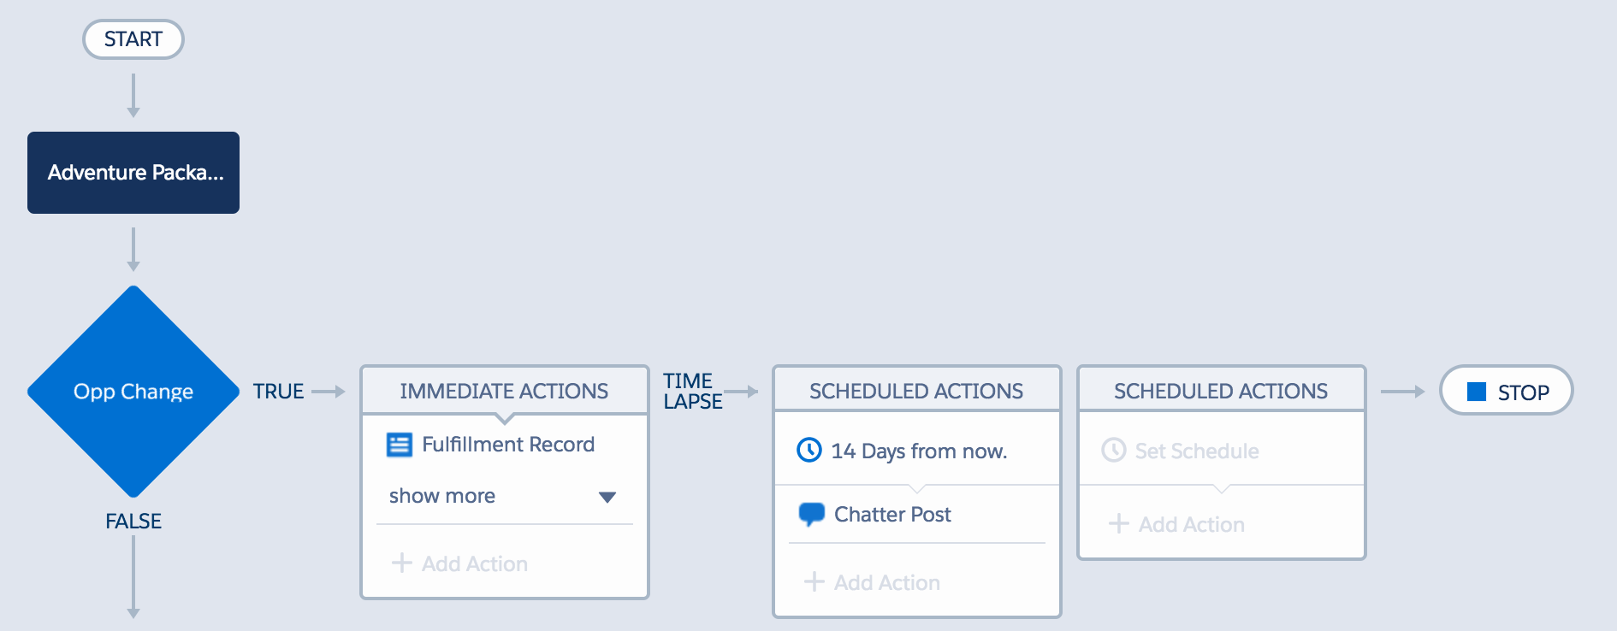The image size is (1617, 631).
Task: Click plus icon below Chatter Post
Action: tap(814, 581)
